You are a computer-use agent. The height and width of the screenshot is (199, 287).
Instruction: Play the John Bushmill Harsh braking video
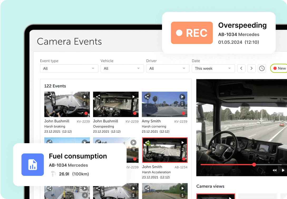(x=85, y=97)
